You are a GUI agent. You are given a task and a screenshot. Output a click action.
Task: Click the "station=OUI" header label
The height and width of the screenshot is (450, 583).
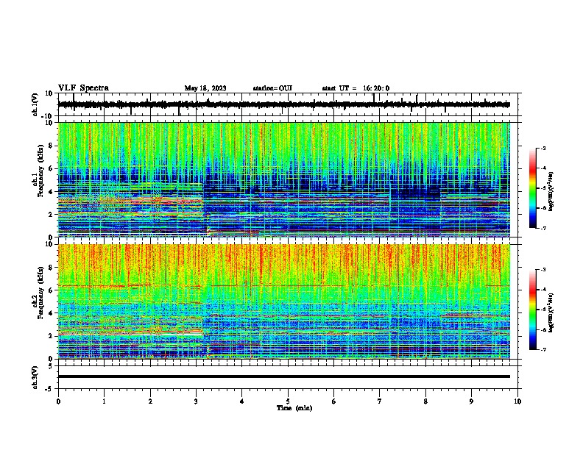pos(272,88)
